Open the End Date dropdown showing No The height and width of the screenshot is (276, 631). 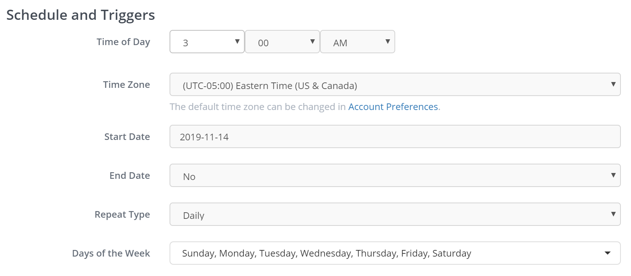[395, 175]
